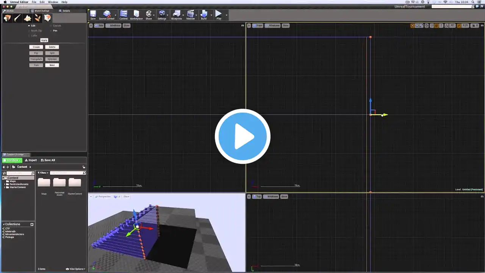The width and height of the screenshot is (485, 273).
Task: Open the Filters dropdown in Content Browser
Action: pos(43,173)
